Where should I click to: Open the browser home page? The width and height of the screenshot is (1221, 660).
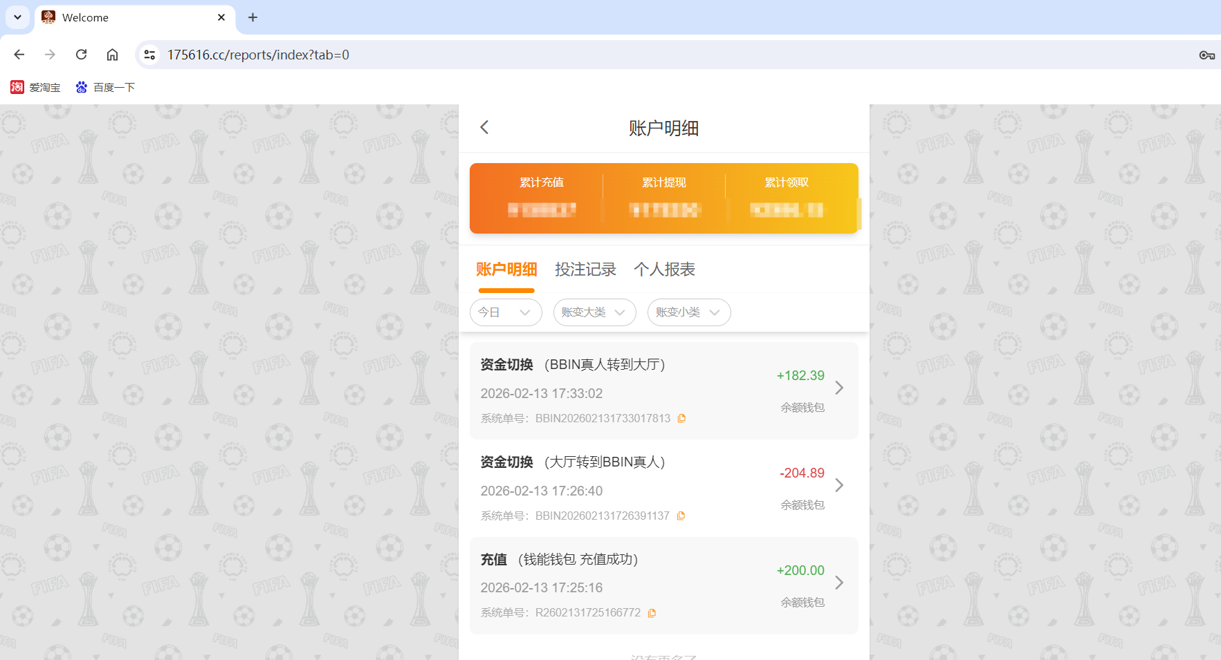(x=112, y=55)
